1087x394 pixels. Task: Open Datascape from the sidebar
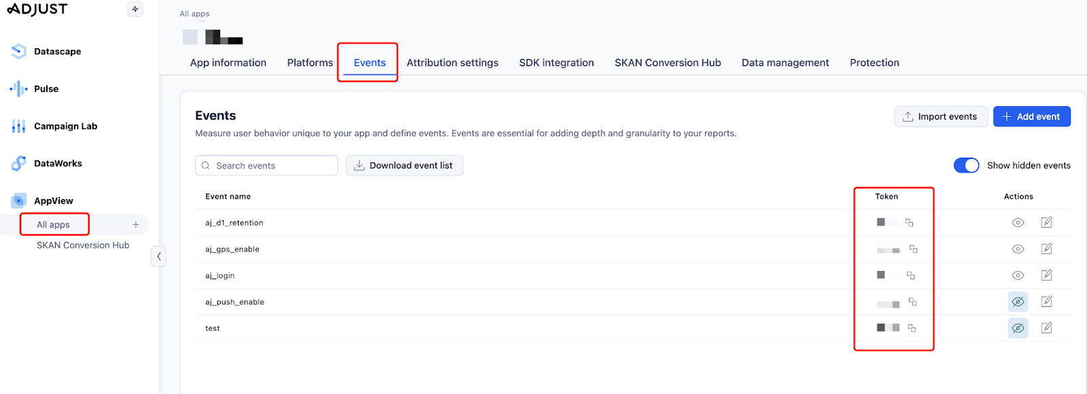coord(58,51)
